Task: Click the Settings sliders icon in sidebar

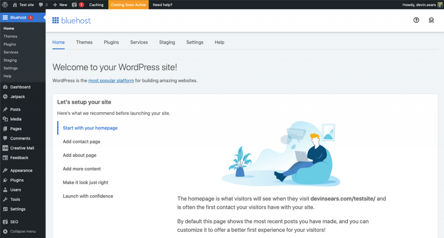Action: [x=5, y=209]
